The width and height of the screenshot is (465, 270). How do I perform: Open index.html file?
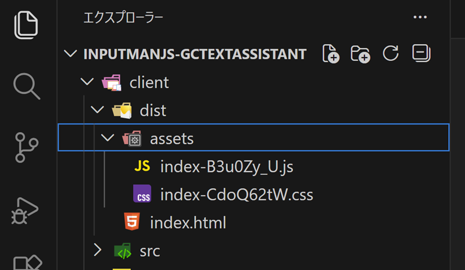pos(188,222)
